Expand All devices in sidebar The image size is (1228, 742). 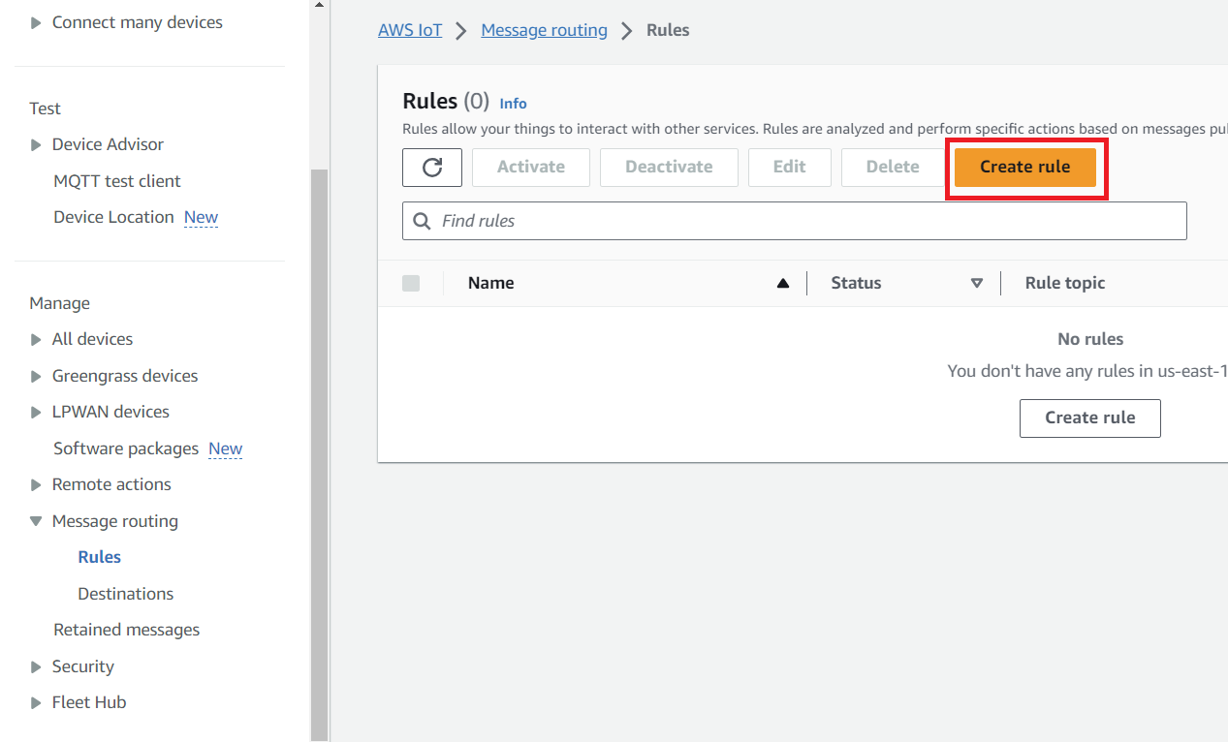point(36,339)
